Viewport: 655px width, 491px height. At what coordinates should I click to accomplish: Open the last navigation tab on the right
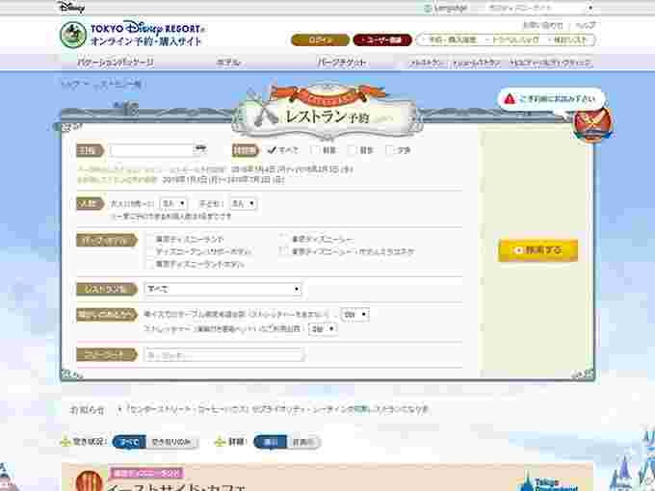(551, 63)
